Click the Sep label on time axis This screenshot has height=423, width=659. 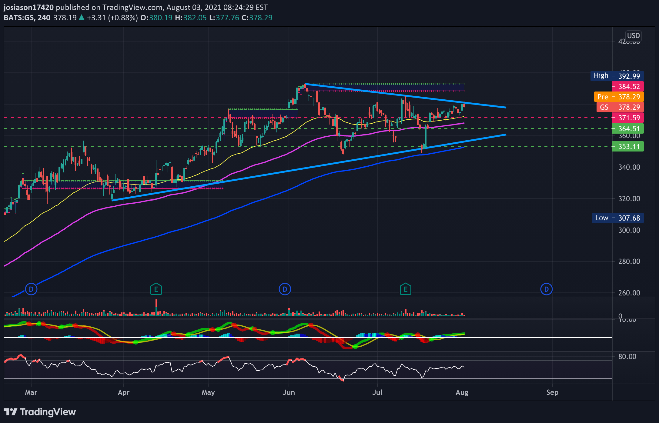point(552,392)
